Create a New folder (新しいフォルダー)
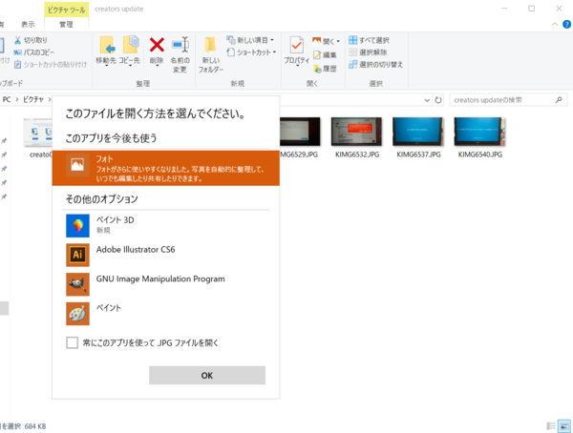 [210, 54]
